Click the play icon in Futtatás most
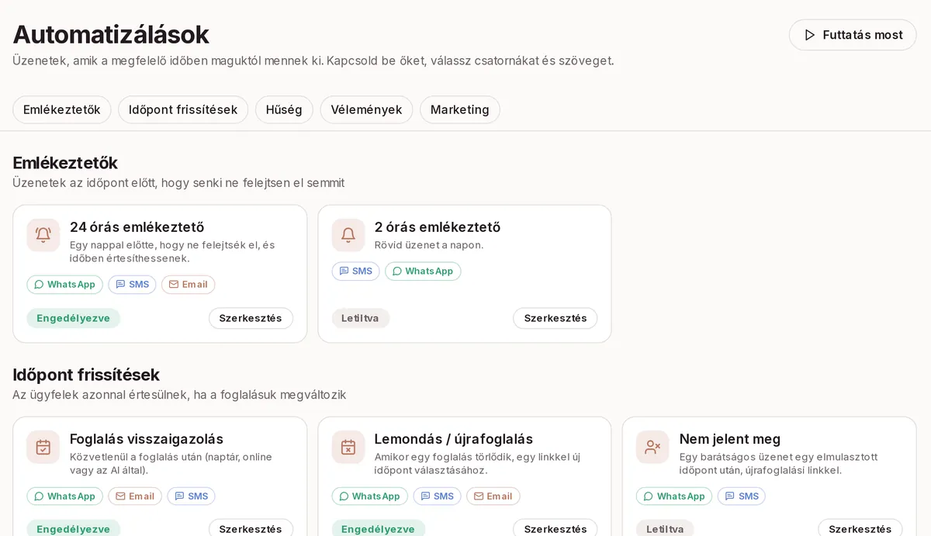Screen dimensions: 931x536 tap(810, 35)
